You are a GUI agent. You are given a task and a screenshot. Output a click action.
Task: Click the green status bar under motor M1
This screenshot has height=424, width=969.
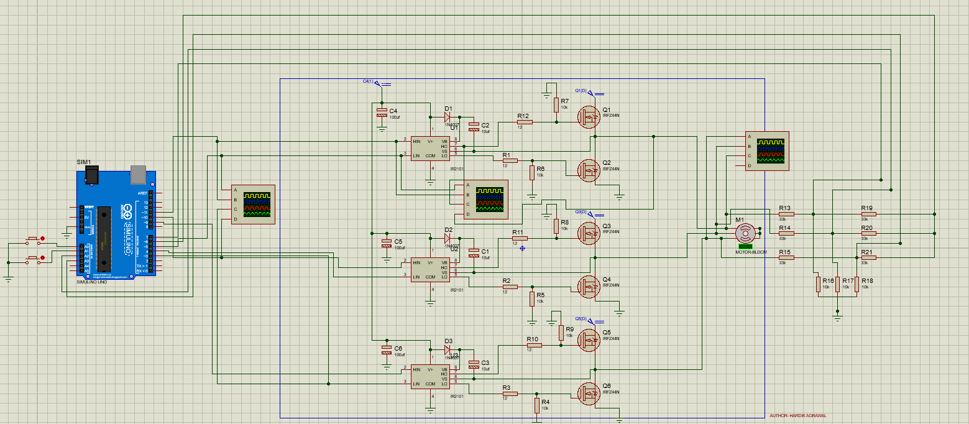745,247
